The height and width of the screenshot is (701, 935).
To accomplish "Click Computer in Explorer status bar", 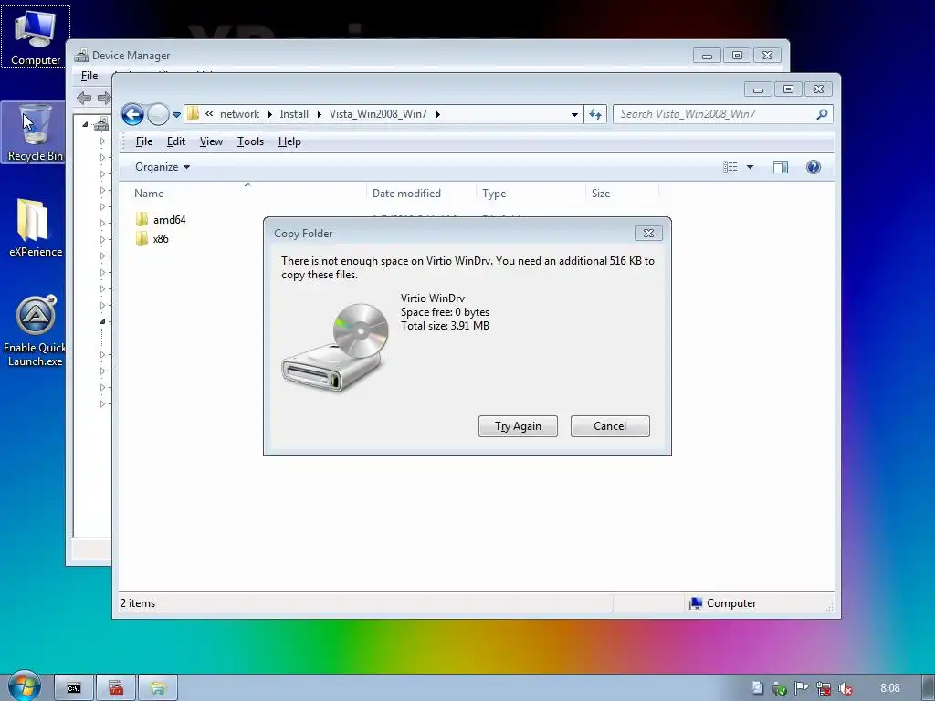I will [723, 603].
